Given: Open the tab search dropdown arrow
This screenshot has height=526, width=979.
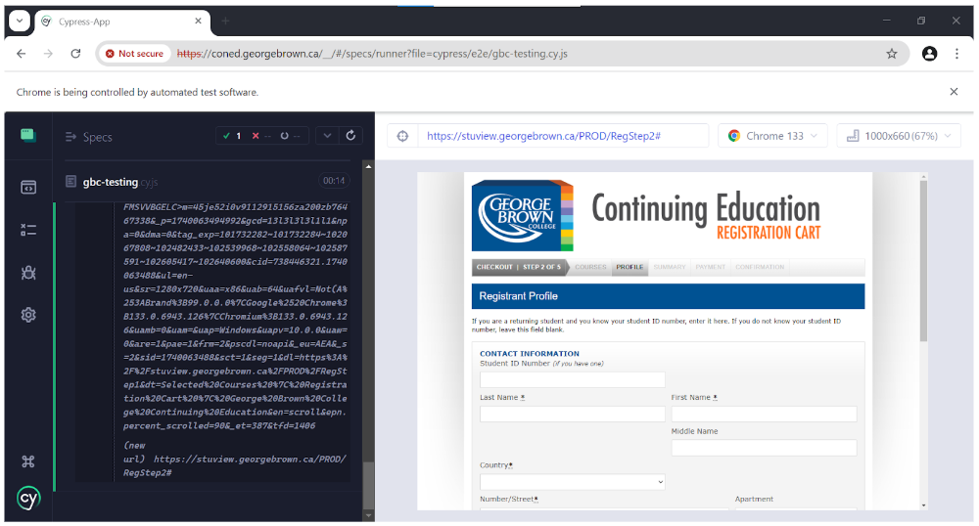Looking at the screenshot, I should tap(20, 21).
